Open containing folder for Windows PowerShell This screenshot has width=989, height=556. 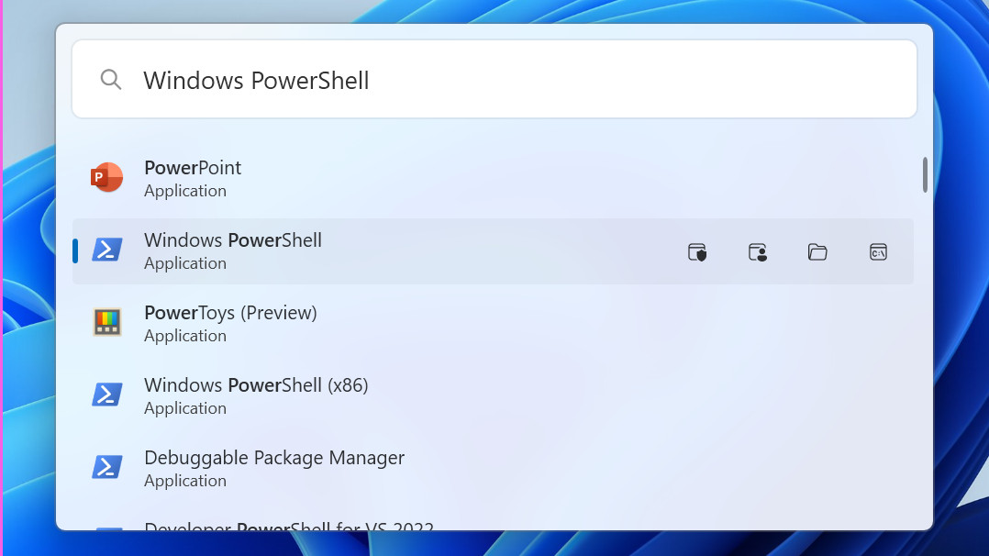click(817, 252)
